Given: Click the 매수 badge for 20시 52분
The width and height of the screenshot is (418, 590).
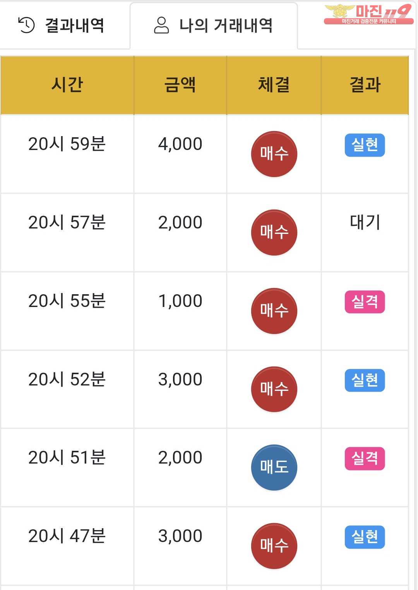Looking at the screenshot, I should click(274, 389).
